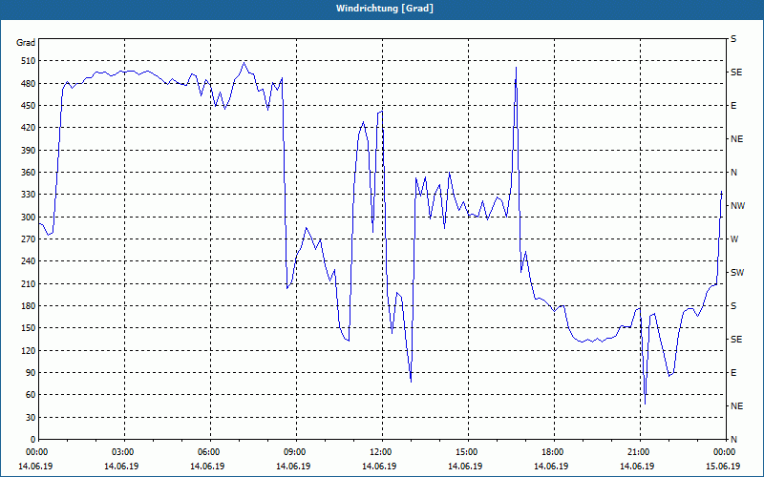Click the 510 value on the degree axis
The image size is (764, 477).
click(30, 61)
